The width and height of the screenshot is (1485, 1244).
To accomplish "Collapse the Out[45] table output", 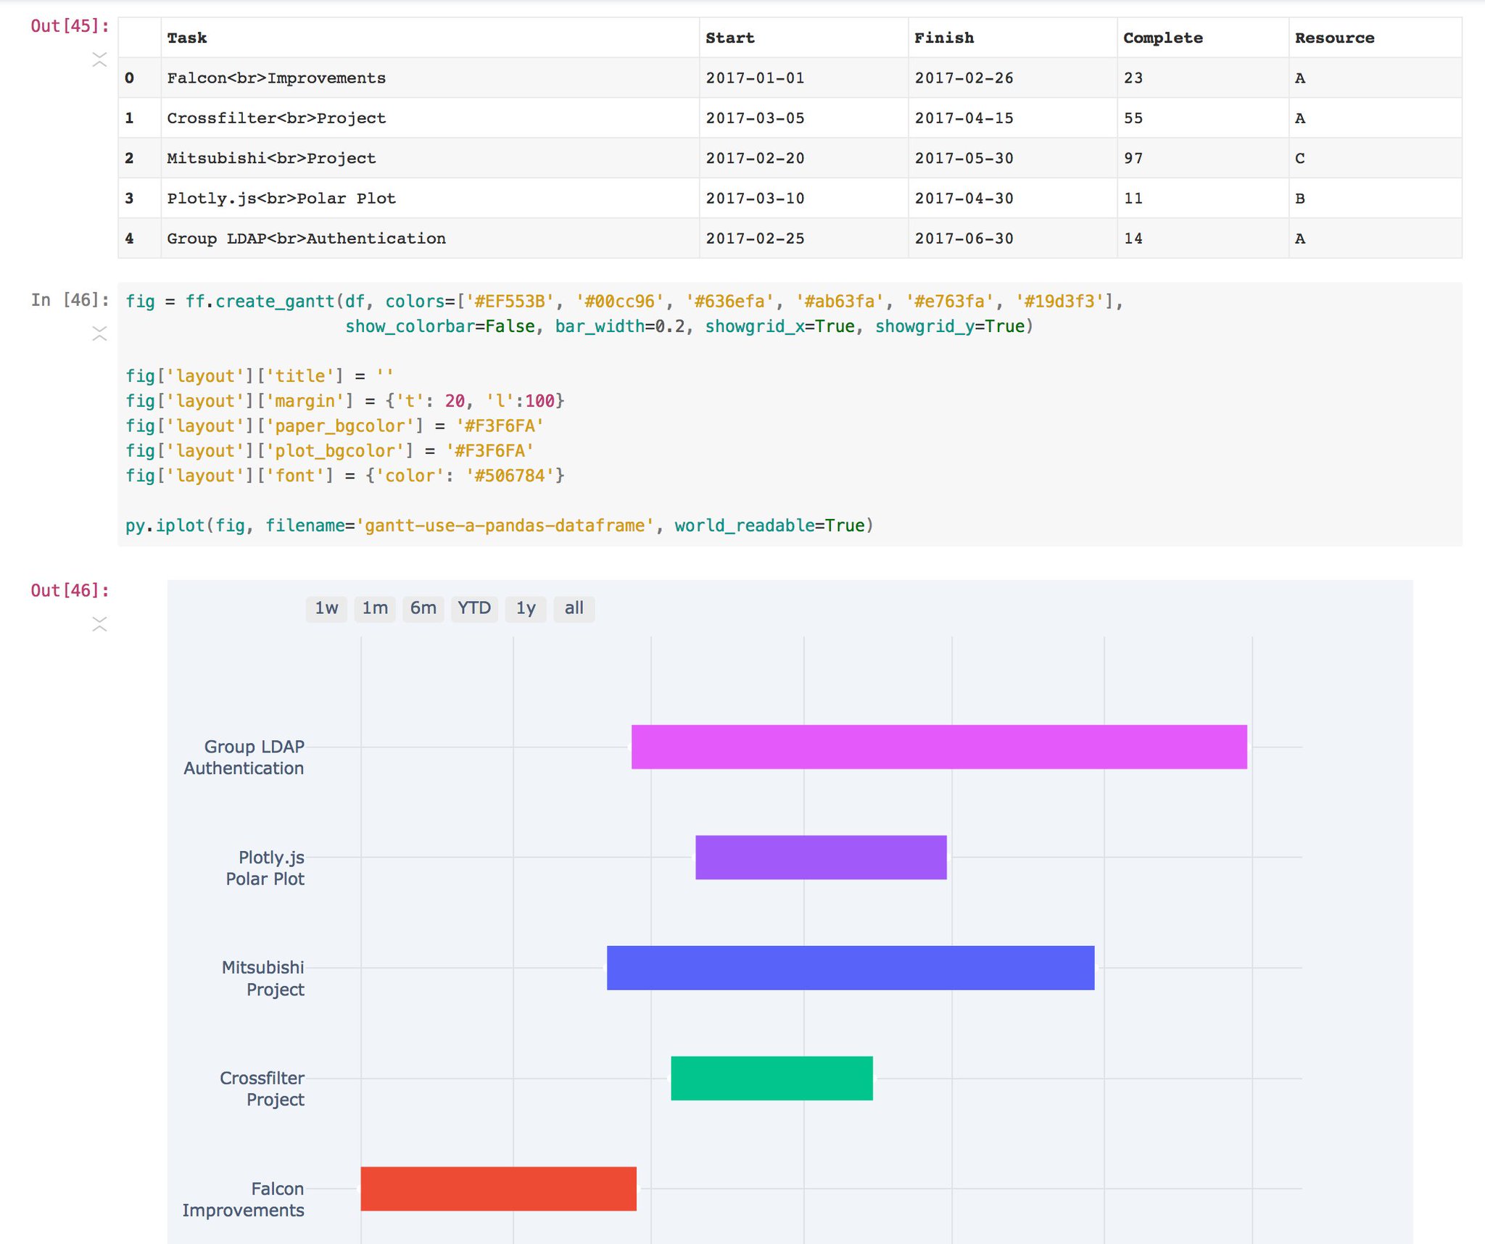I will (99, 59).
